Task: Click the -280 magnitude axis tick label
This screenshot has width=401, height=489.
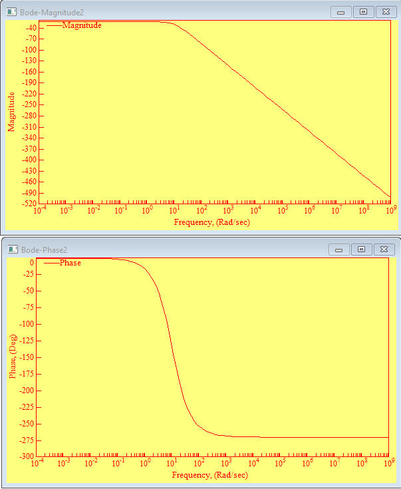Action: pyautogui.click(x=29, y=116)
